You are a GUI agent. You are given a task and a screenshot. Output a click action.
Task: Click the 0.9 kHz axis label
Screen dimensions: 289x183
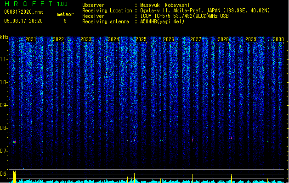tap(4, 105)
